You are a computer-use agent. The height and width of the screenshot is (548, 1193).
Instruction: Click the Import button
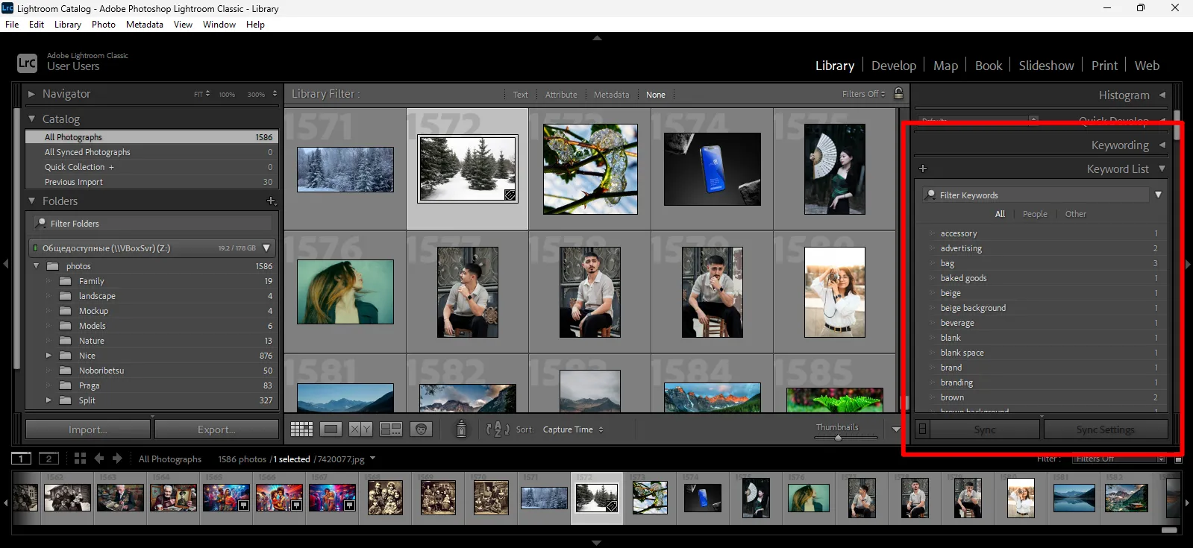88,429
